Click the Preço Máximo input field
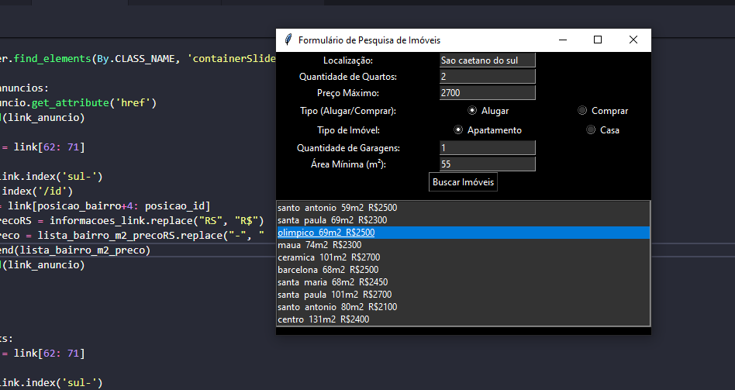This screenshot has width=735, height=390. click(487, 93)
